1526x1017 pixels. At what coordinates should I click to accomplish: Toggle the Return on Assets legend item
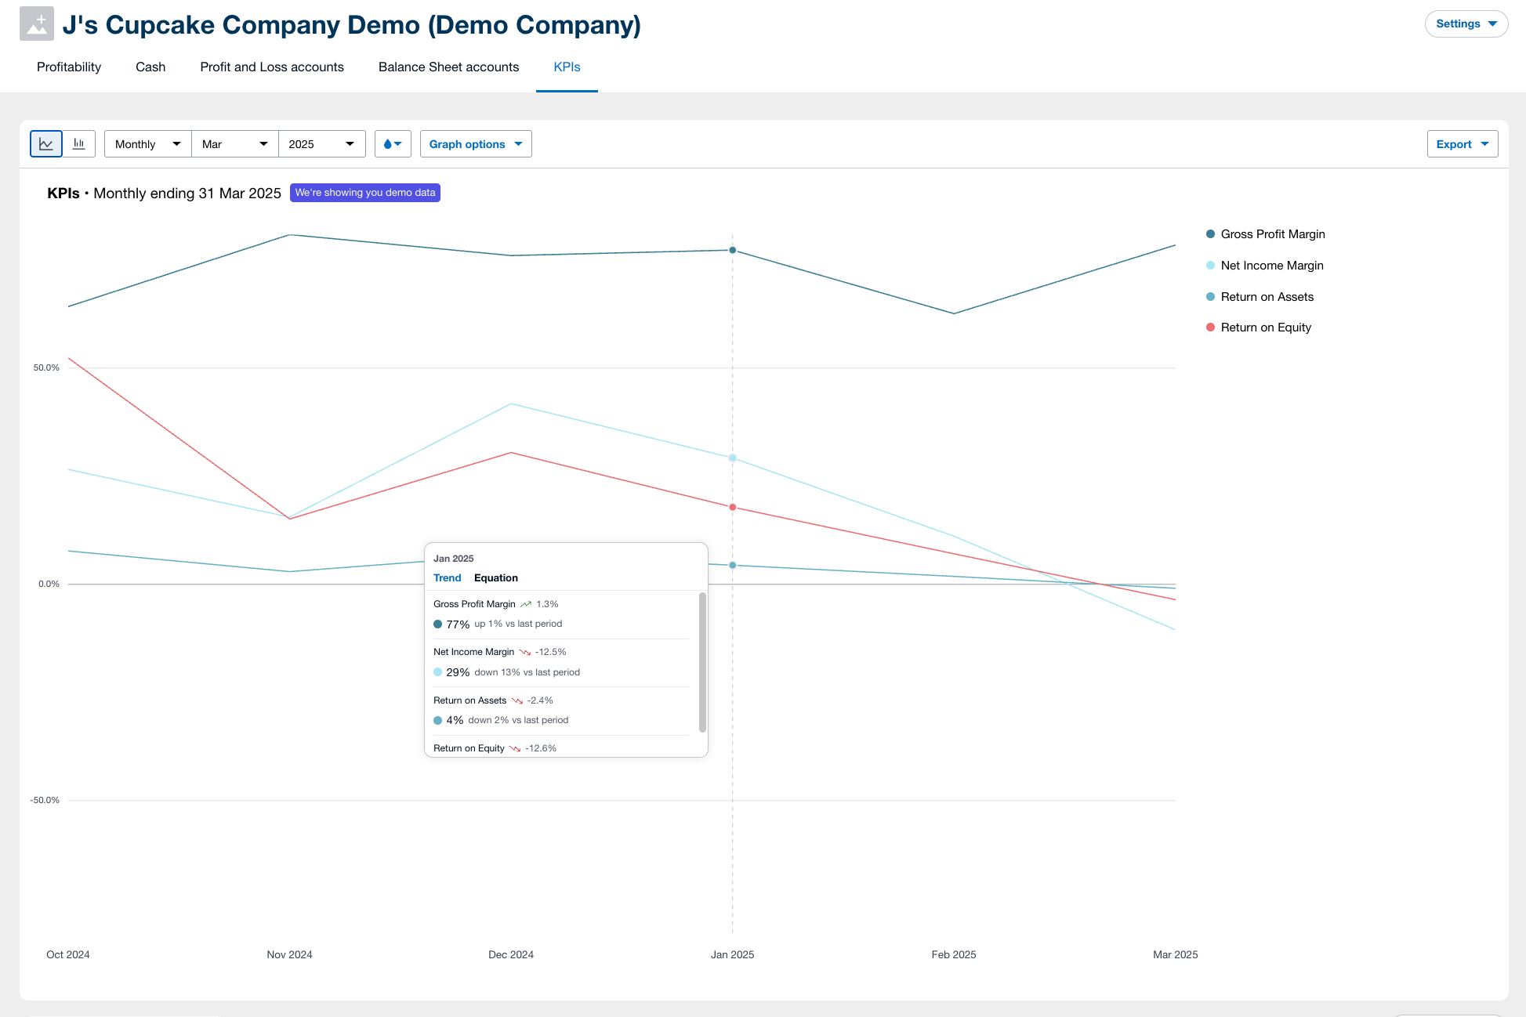click(1267, 297)
